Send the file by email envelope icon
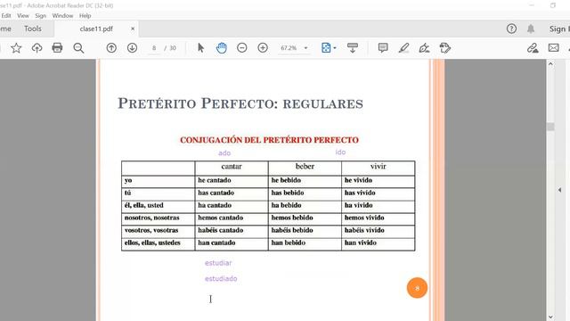The width and height of the screenshot is (570, 321). 554,47
